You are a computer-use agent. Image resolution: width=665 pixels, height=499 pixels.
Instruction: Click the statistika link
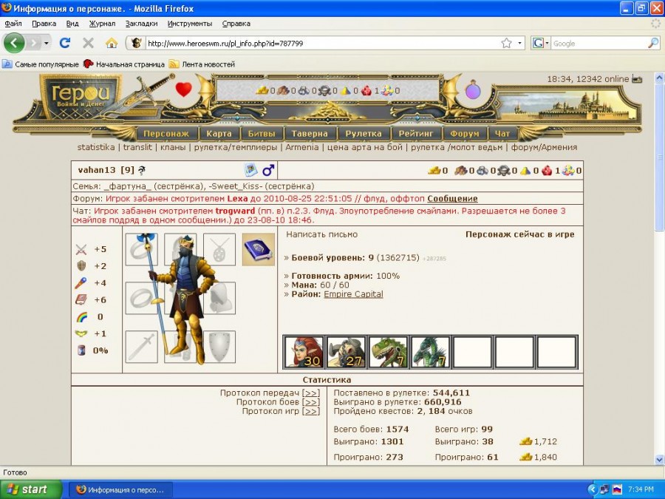(96, 147)
